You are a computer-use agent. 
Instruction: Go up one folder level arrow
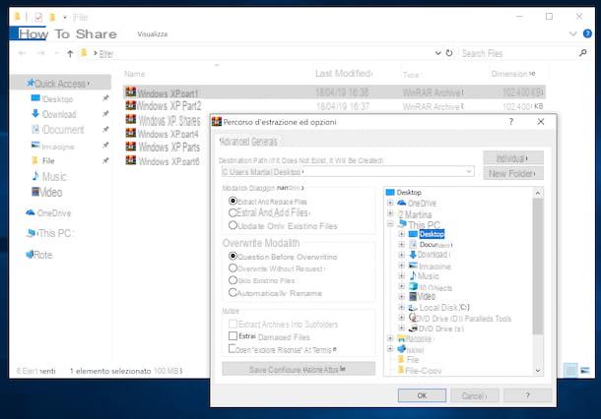coord(70,53)
